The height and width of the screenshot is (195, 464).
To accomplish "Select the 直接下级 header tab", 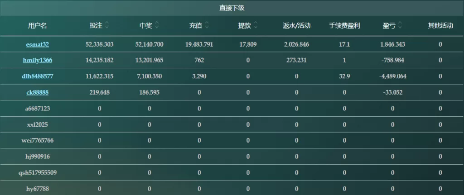I will pos(232,8).
